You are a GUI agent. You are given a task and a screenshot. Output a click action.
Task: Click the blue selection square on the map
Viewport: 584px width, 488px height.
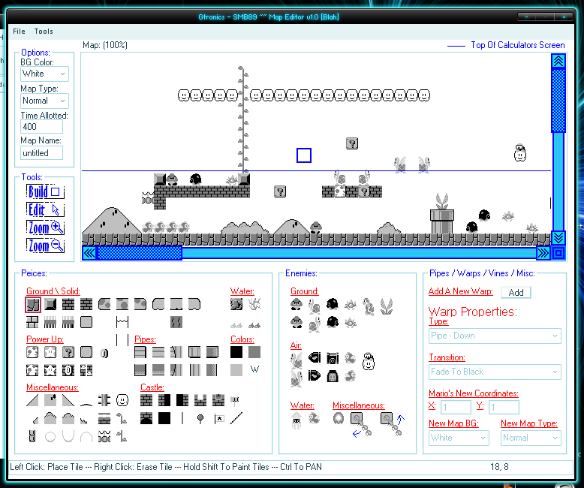tap(304, 155)
